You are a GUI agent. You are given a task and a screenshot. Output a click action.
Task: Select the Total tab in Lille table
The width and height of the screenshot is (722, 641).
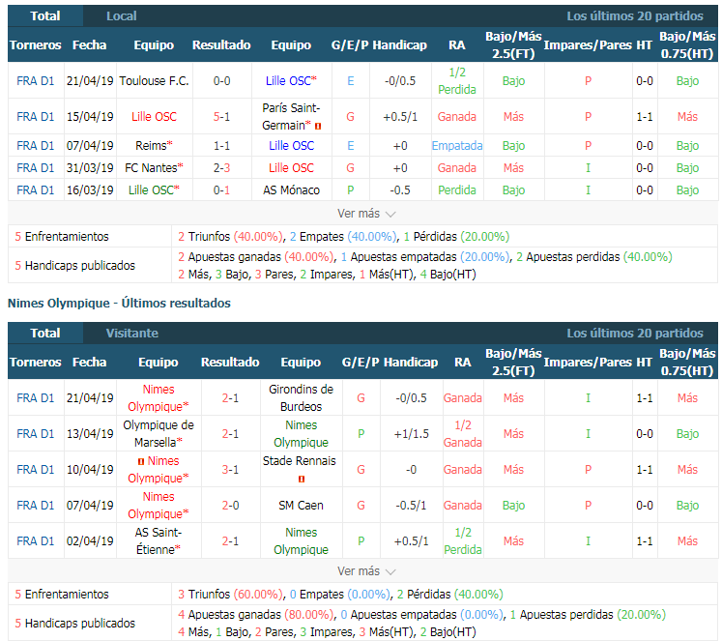(x=45, y=16)
